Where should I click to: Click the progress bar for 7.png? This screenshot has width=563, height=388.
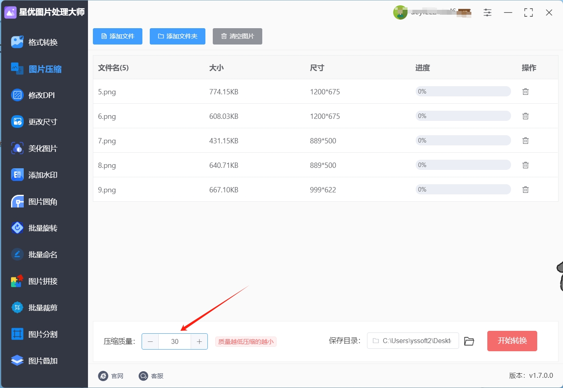coord(463,140)
